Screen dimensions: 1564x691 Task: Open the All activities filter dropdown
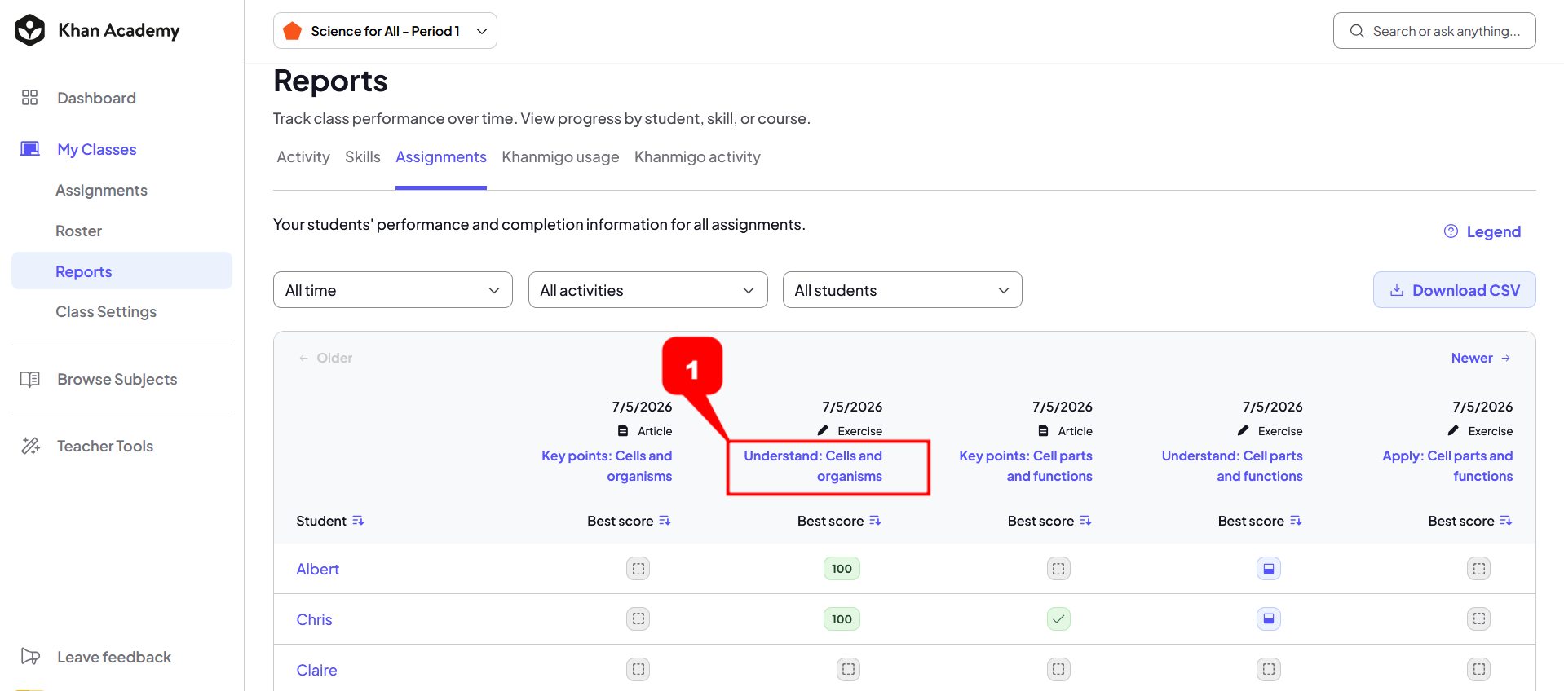tap(648, 290)
